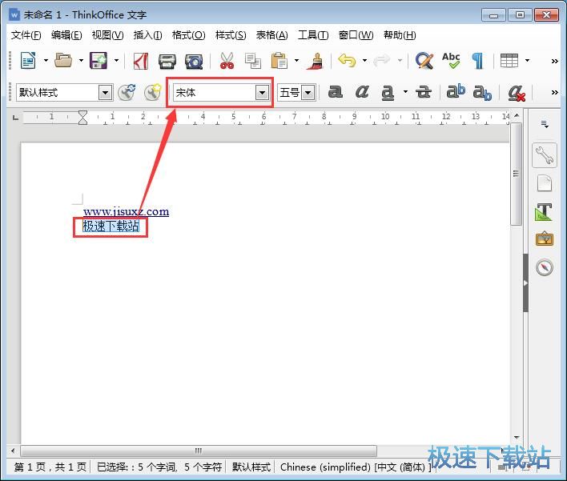Open Find and Replace magnifier icon
Screen dimensions: 567x481
[424, 61]
